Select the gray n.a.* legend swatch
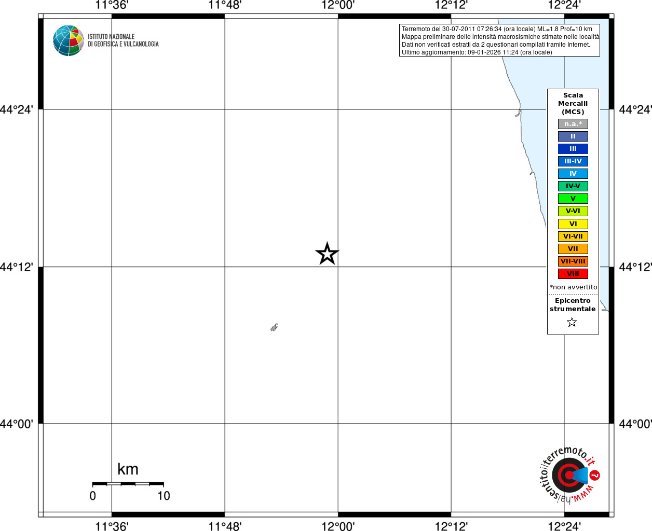 573,124
